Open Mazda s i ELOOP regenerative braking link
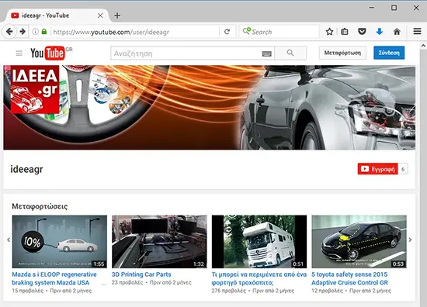 (54, 278)
